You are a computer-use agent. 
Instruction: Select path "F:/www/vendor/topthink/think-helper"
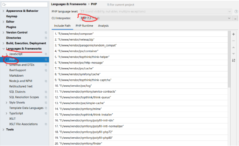pos(140,57)
